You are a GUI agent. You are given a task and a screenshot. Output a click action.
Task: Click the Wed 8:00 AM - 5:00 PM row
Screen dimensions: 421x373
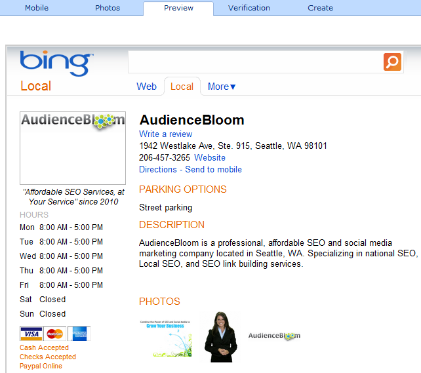61,256
